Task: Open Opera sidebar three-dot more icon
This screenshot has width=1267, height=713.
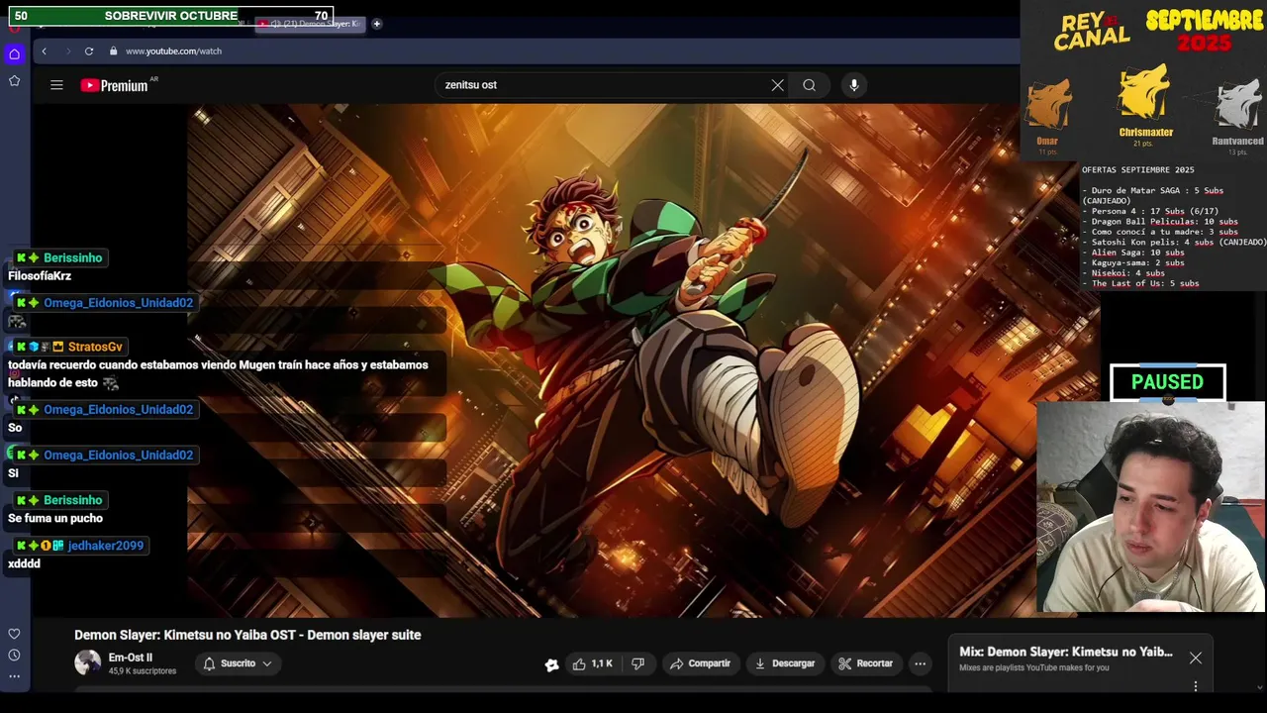Action: pyautogui.click(x=14, y=676)
